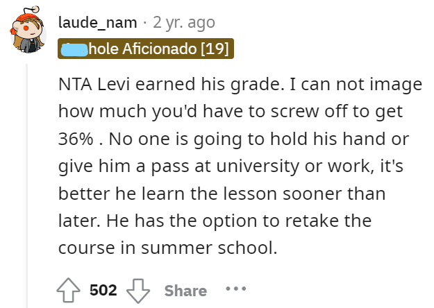Collapse the thread via the vertical line

coord(27,186)
